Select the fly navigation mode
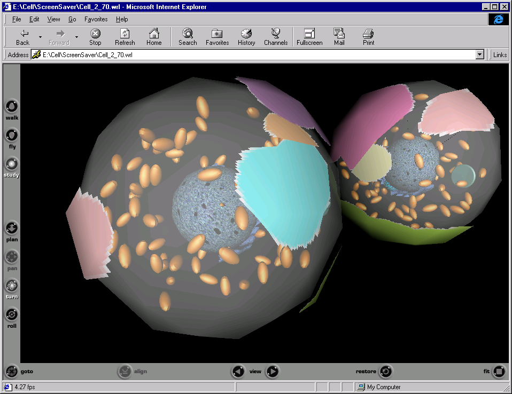The image size is (512, 394). click(x=11, y=135)
